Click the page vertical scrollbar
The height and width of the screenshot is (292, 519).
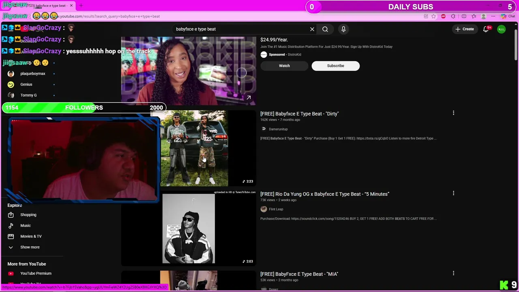[516, 45]
